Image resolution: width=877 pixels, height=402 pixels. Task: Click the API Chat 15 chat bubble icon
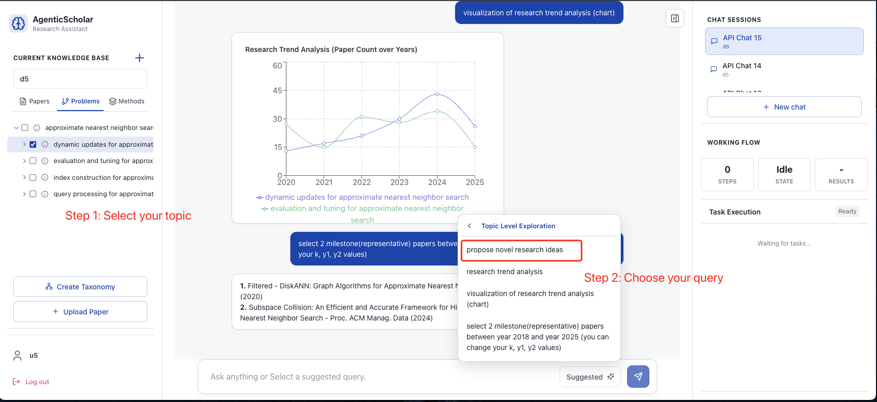[x=714, y=41]
